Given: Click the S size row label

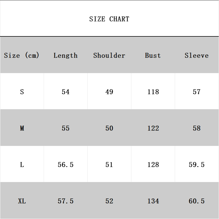Looking at the screenshot, I should (22, 92).
